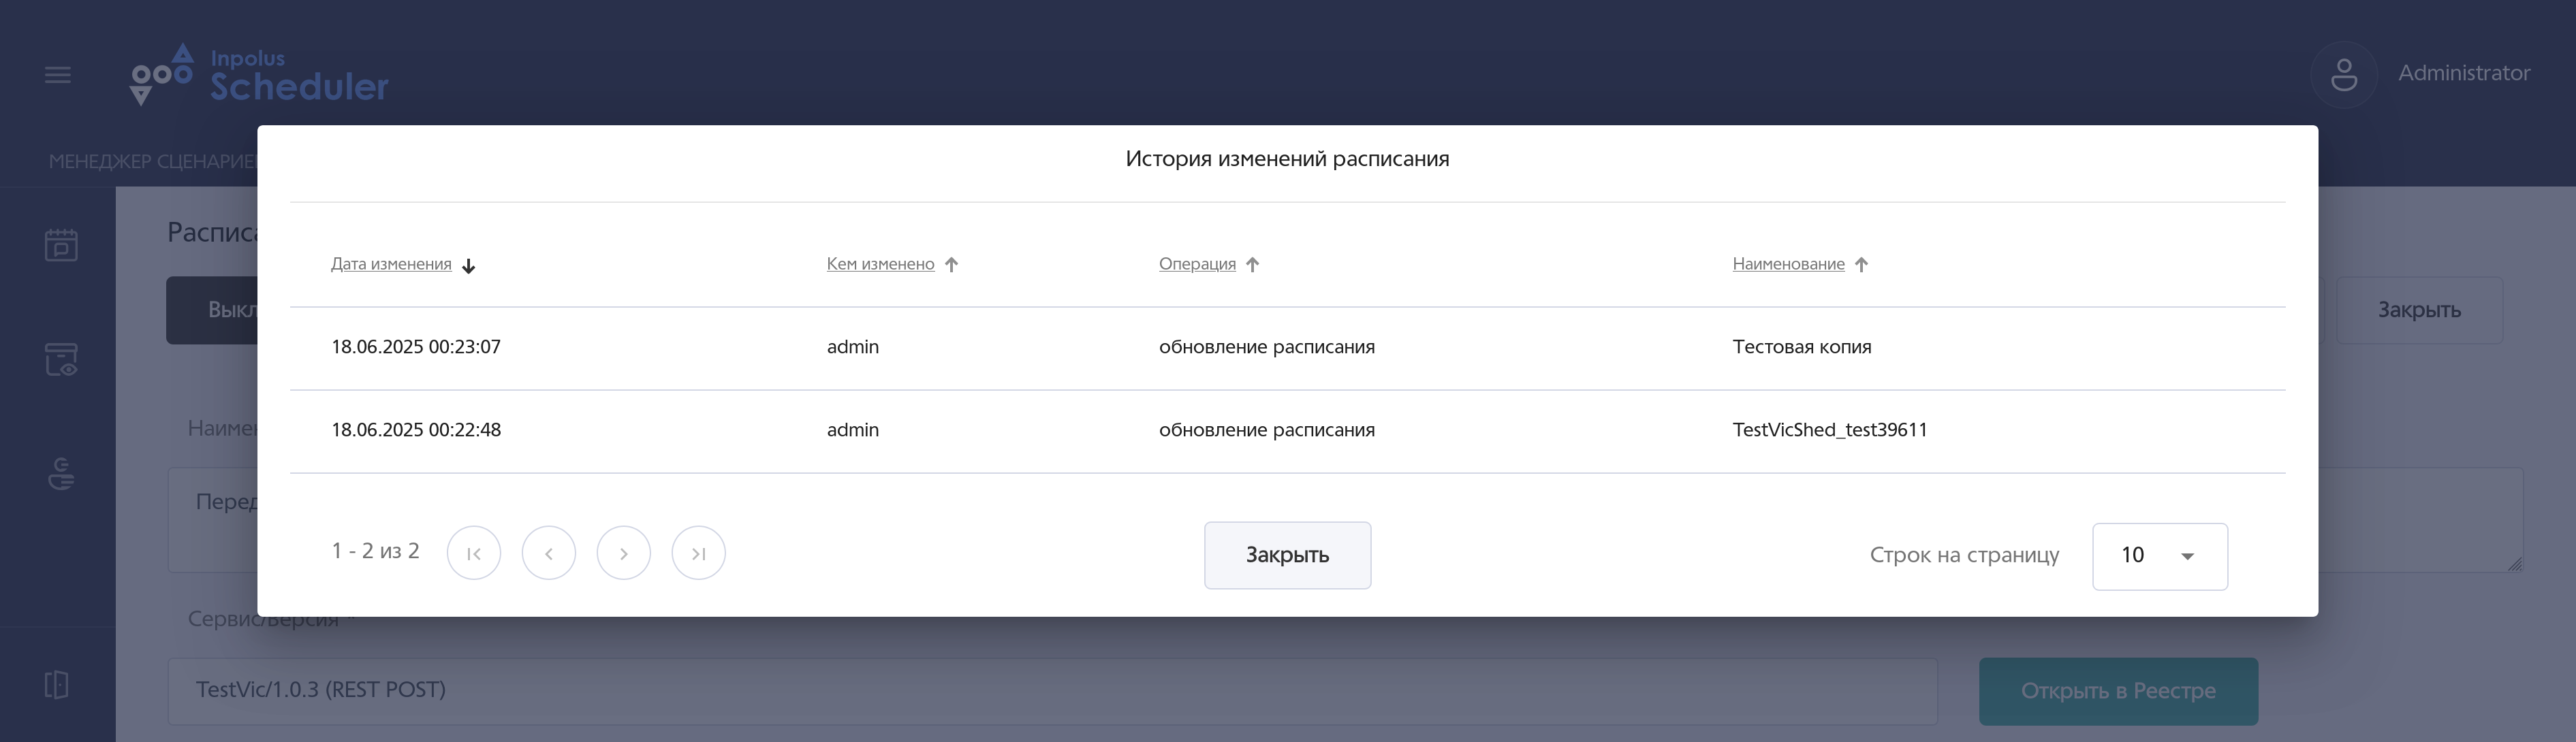Jump to first page of results

(473, 552)
